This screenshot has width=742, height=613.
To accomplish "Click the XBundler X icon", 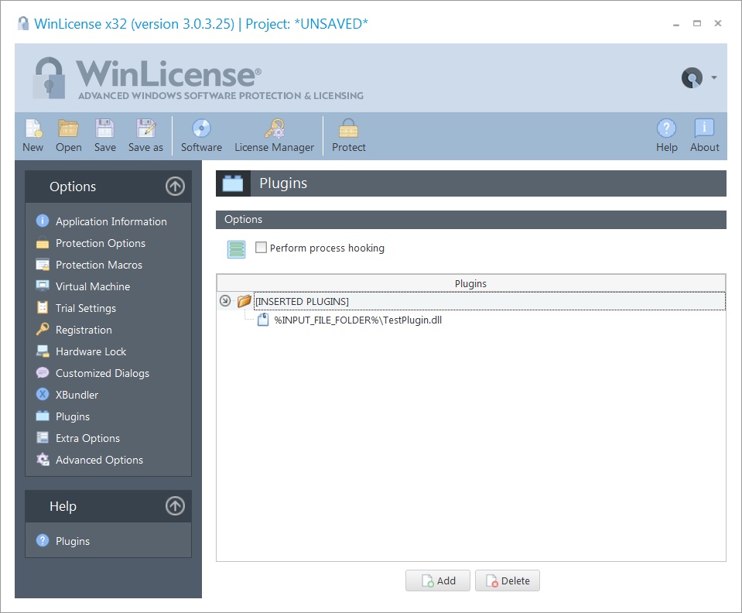I will pyautogui.click(x=43, y=394).
